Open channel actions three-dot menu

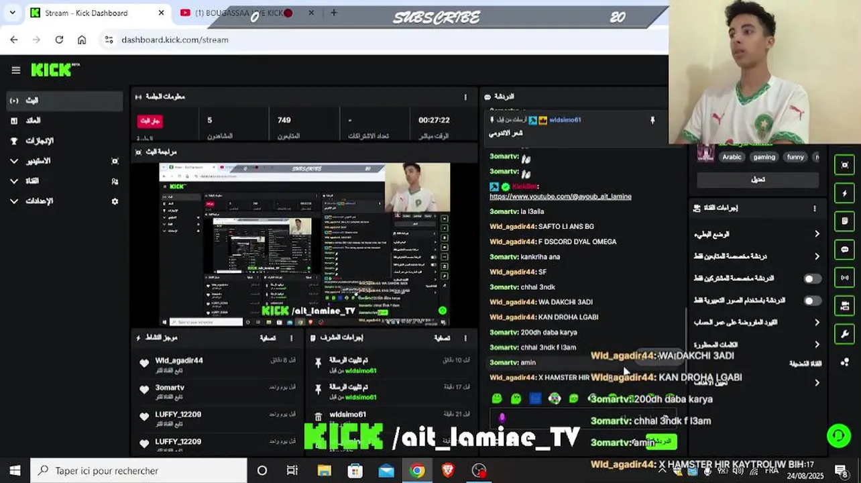coord(815,209)
